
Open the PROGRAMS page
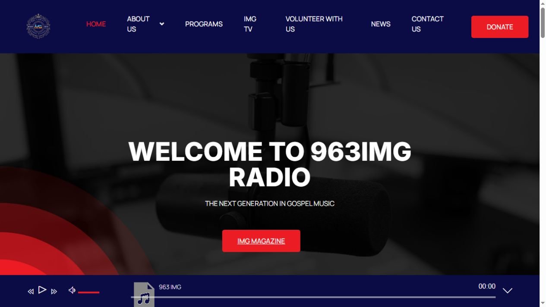point(204,24)
